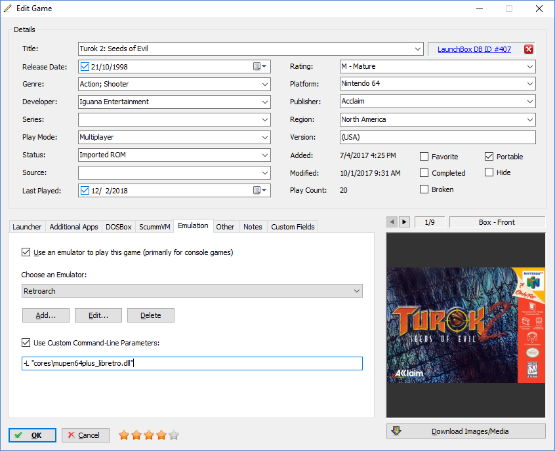The image size is (555, 451).
Task: Expand the Status dropdown
Action: point(265,155)
